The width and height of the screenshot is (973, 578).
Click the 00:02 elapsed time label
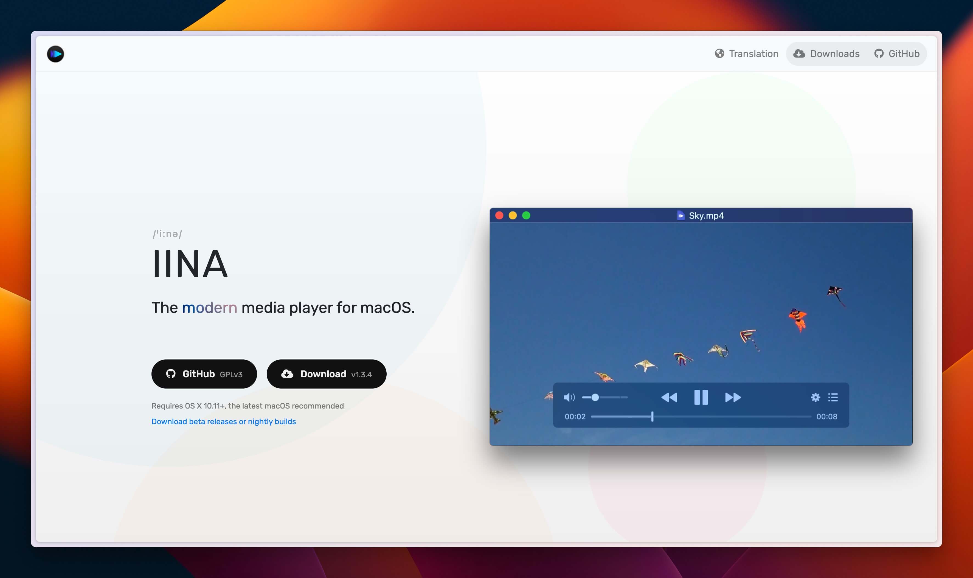point(575,416)
